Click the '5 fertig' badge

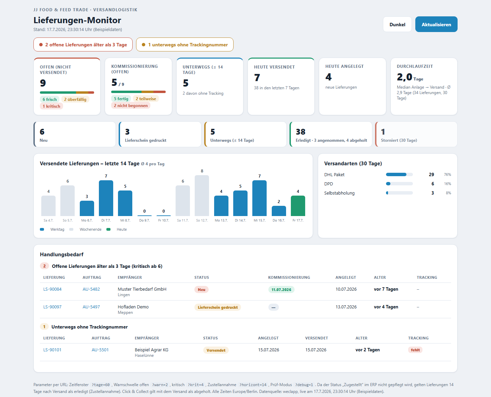[121, 99]
